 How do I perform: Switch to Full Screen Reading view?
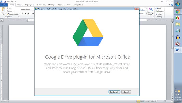[x=141, y=101]
